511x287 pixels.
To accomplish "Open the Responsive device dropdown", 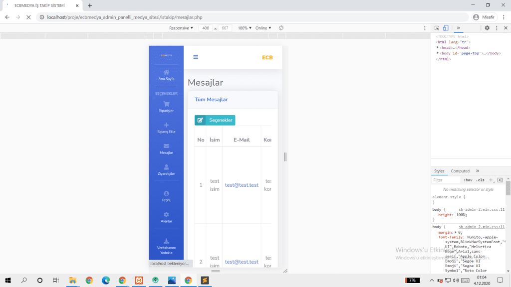I will pyautogui.click(x=181, y=28).
